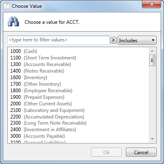Image resolution: width=164 pixels, height=164 pixels.
Task: Close the Choose Value dialog
Action: (x=151, y=5)
